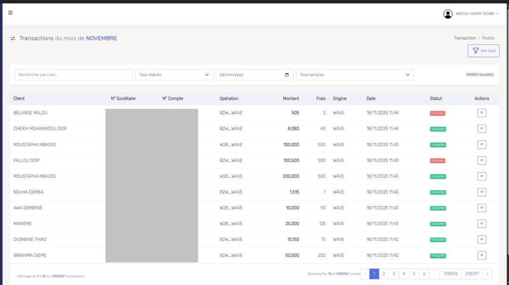Go to pagination page 2
The height and width of the screenshot is (285, 509).
(384, 274)
